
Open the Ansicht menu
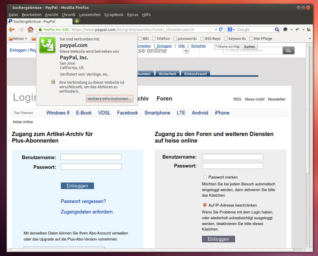51,15
